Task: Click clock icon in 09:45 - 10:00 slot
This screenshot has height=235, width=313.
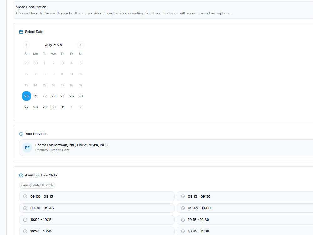Action: coord(183,208)
